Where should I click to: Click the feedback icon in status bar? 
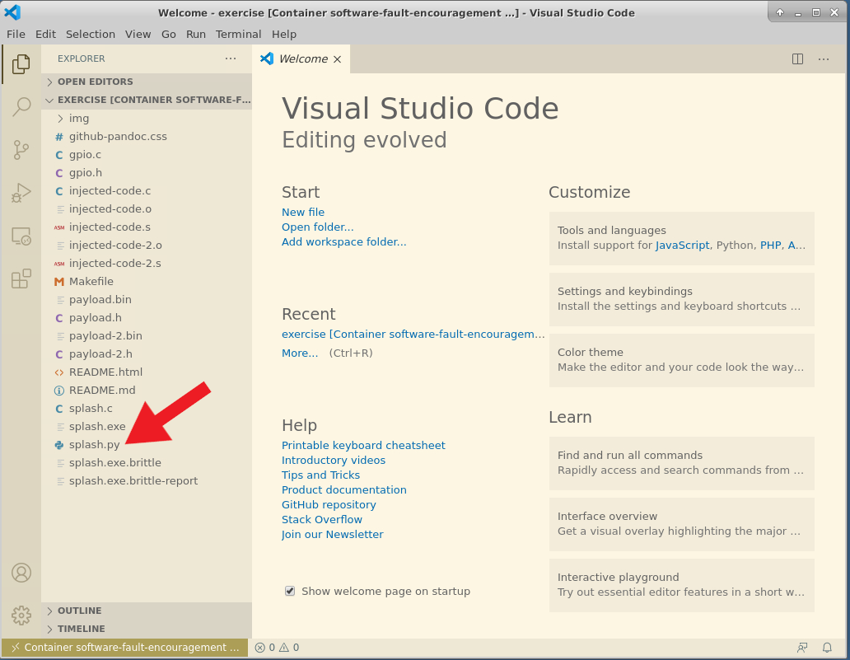pyautogui.click(x=801, y=647)
